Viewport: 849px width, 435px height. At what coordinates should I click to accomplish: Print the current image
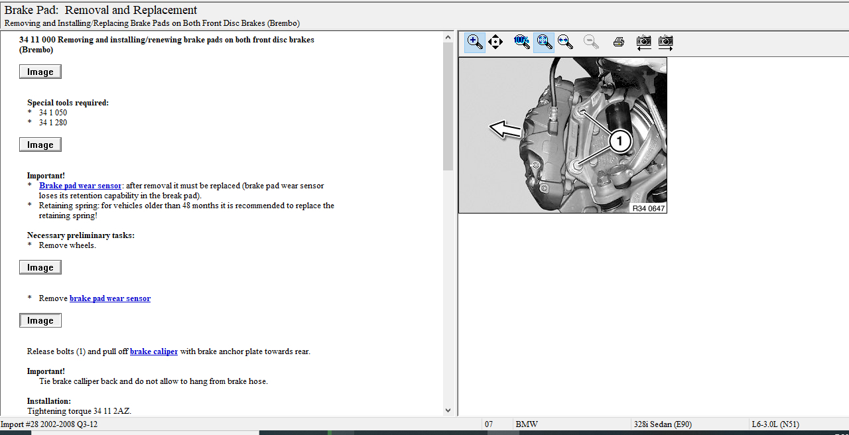(x=619, y=42)
